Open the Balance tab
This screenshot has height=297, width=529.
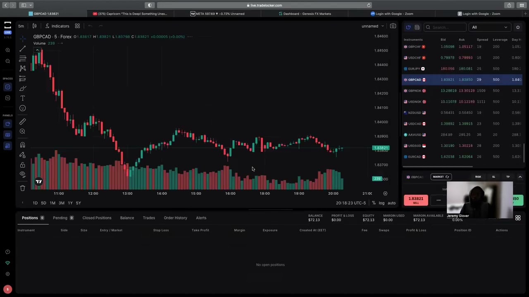[127, 218]
